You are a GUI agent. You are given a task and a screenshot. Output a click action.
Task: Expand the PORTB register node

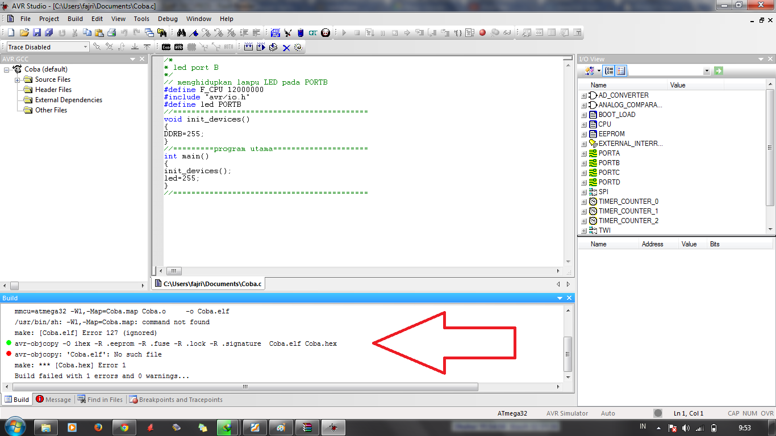584,163
